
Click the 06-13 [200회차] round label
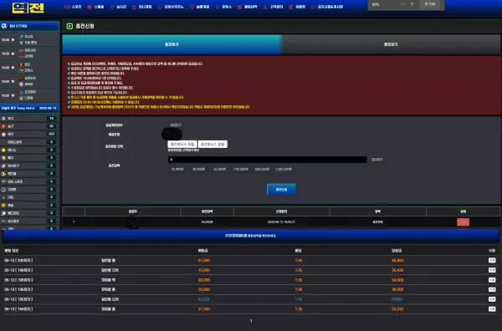point(18,260)
